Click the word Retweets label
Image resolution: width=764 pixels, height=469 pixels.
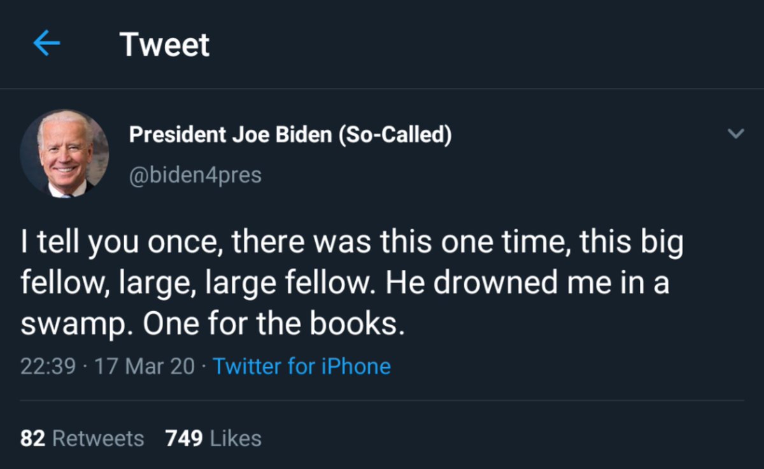coord(97,438)
